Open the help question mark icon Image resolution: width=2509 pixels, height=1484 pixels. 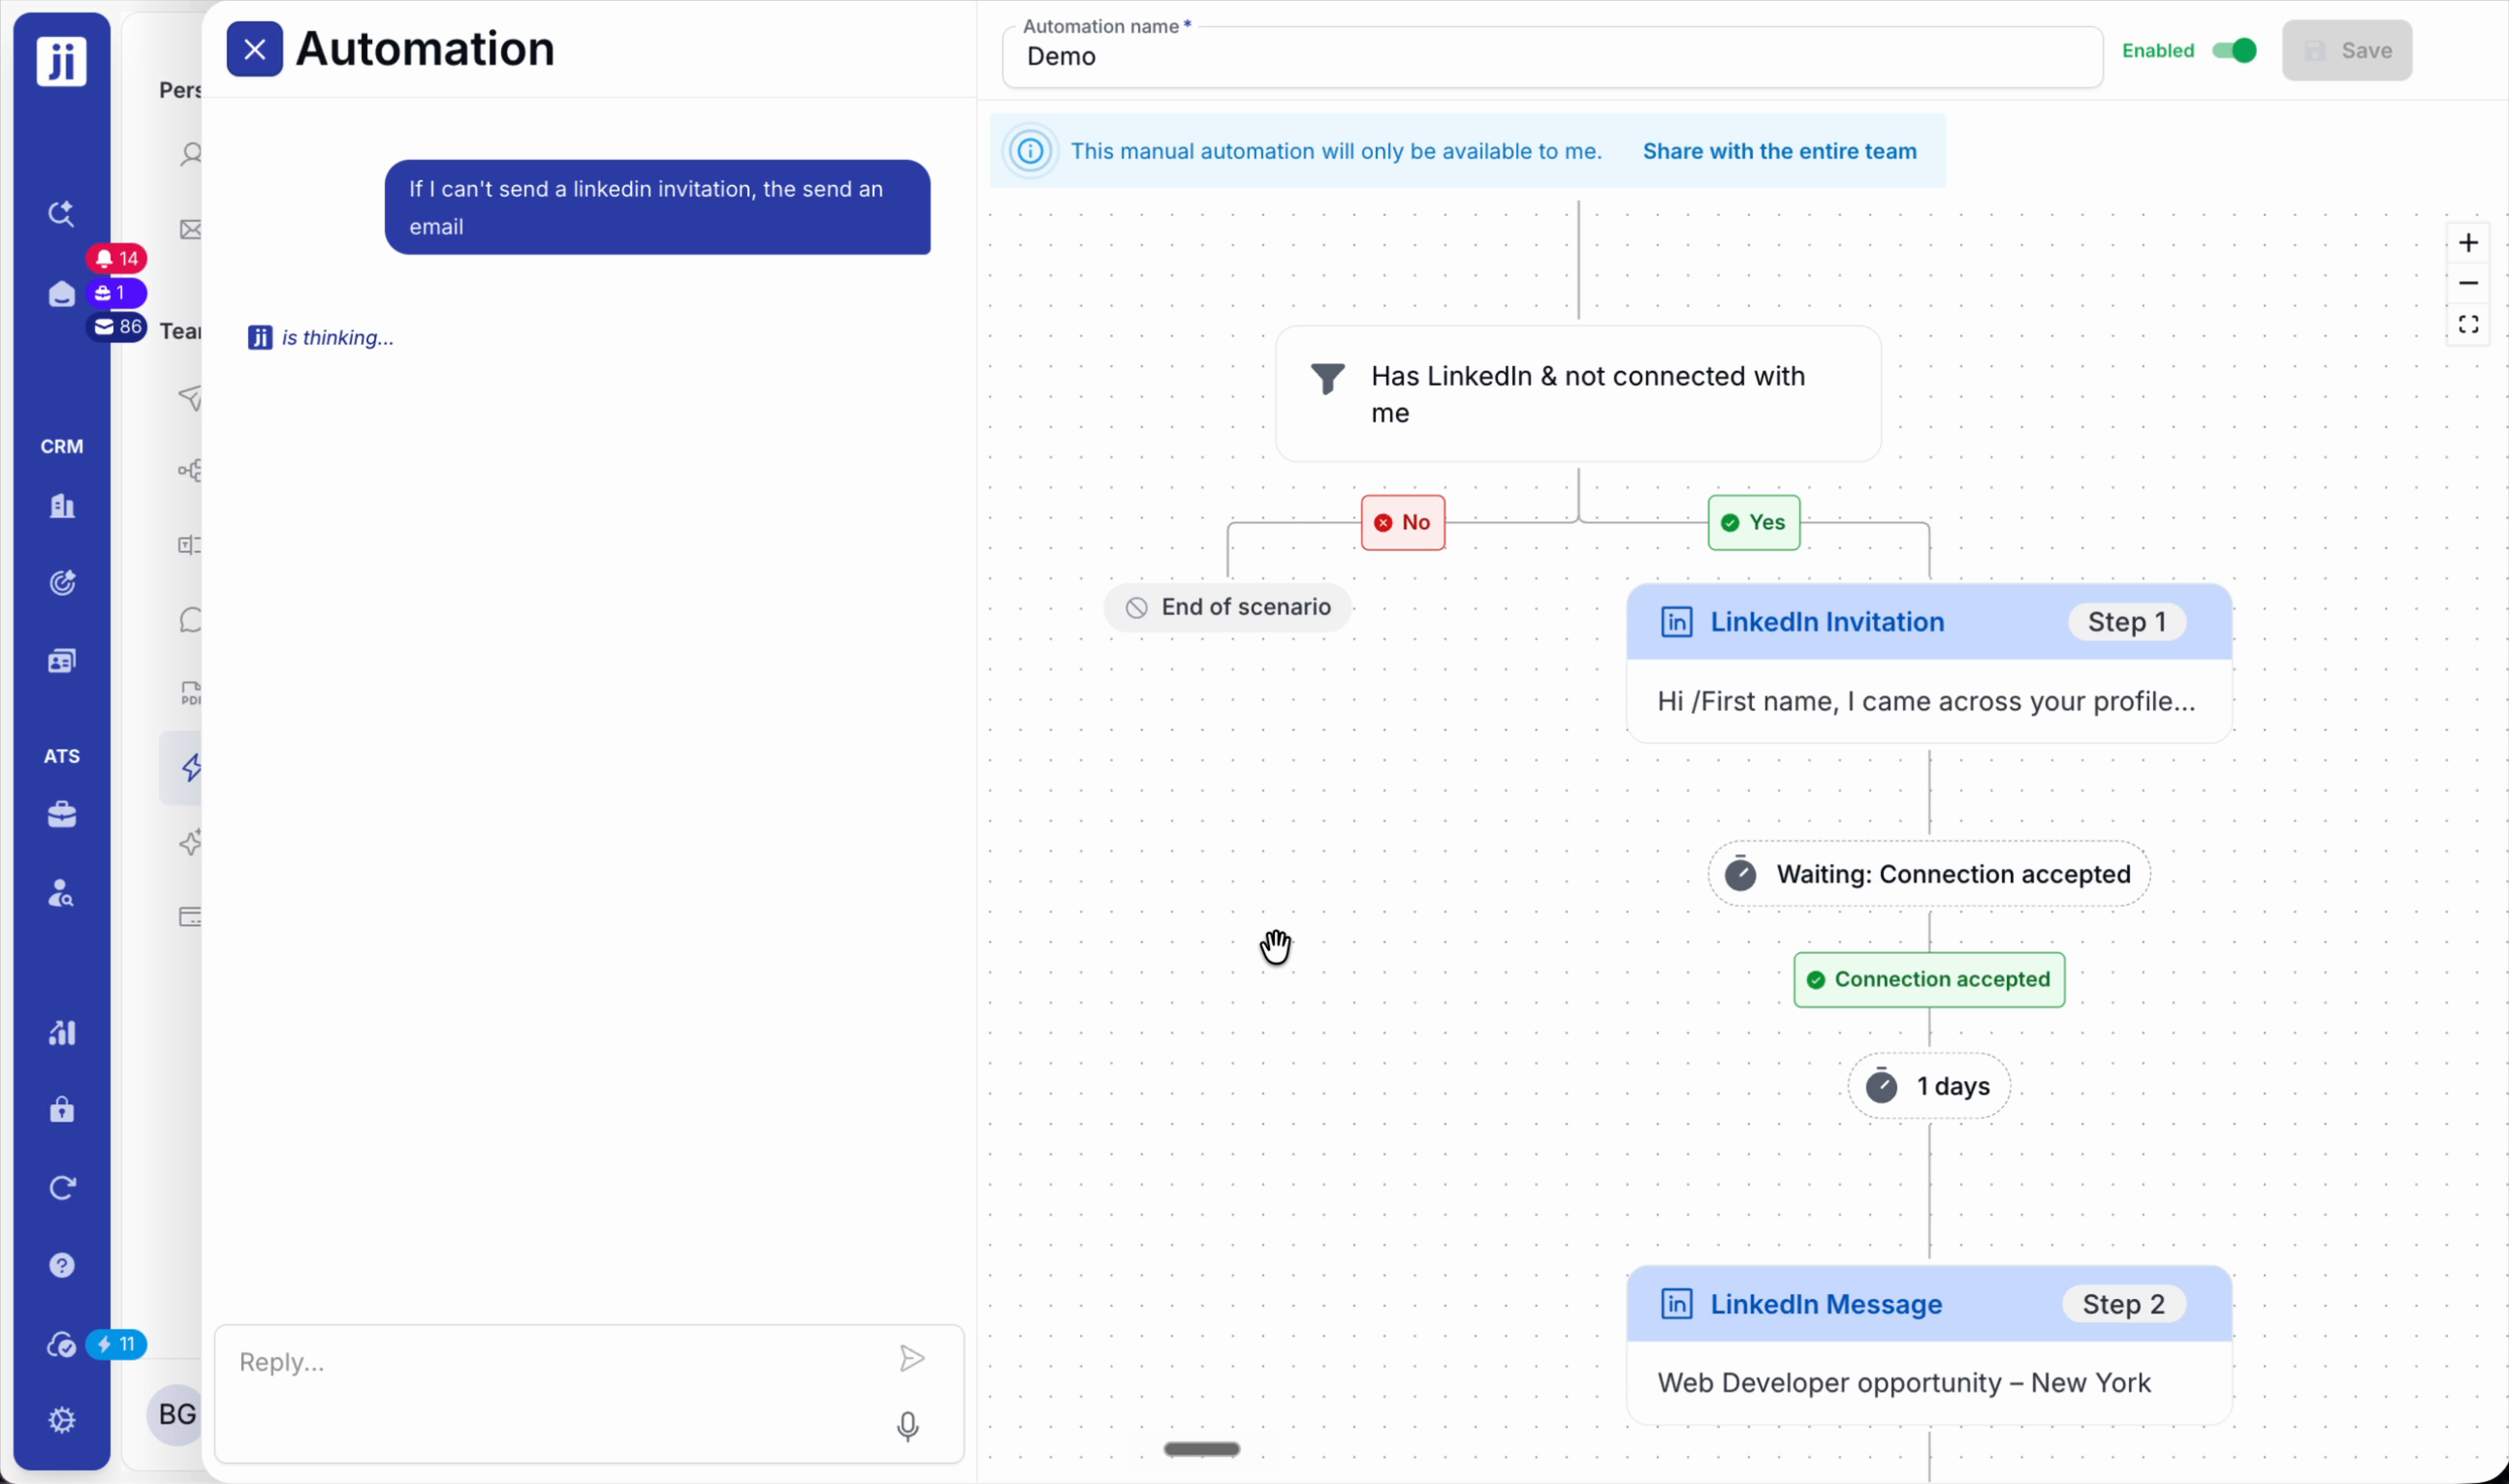pos(62,1266)
